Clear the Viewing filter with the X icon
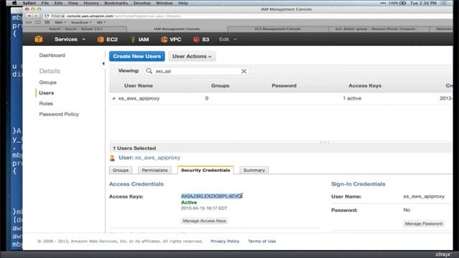459x258 pixels. point(244,71)
